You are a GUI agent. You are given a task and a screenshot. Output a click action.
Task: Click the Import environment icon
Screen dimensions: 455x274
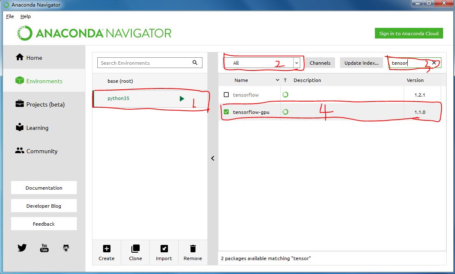point(164,249)
